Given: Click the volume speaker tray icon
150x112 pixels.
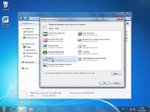Looking at the screenshot, I should coord(134,109).
